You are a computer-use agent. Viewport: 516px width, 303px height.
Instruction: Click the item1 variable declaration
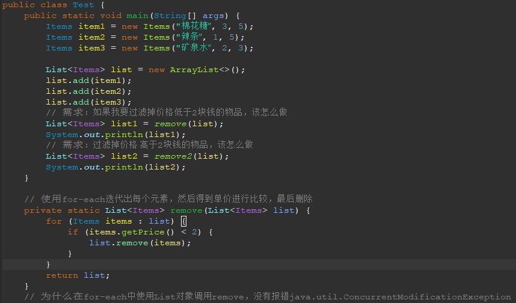click(91, 26)
